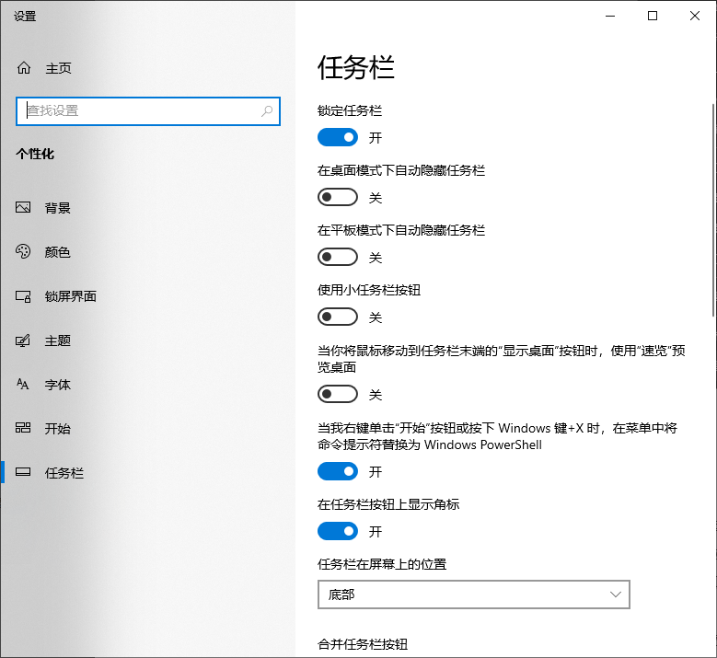Click the 锁定任务栏 label text
The width and height of the screenshot is (717, 658).
click(350, 110)
